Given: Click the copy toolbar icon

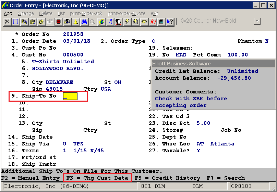Looking at the screenshot, I should tap(24, 22).
